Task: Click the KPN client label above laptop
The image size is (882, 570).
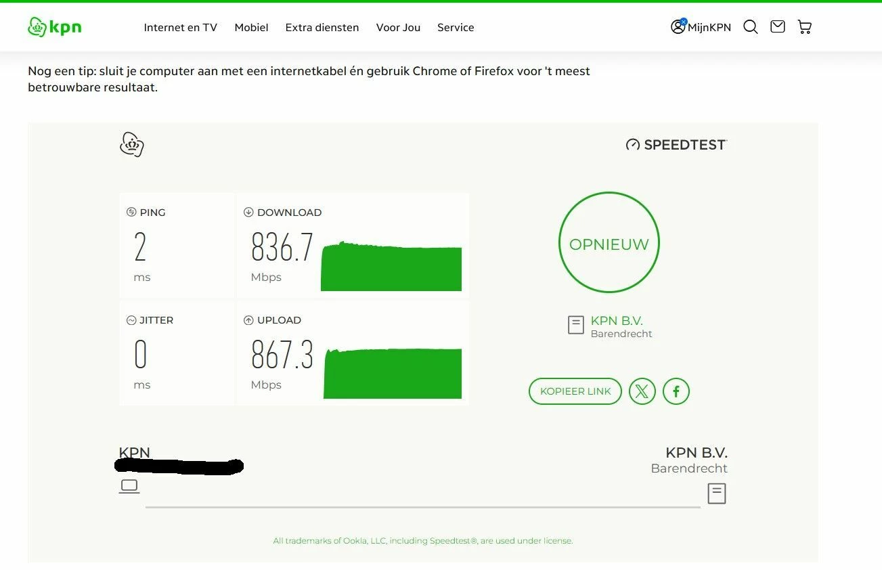Action: (x=135, y=452)
